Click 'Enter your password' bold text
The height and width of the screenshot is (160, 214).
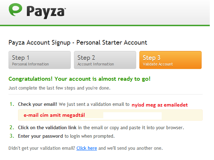40,136
